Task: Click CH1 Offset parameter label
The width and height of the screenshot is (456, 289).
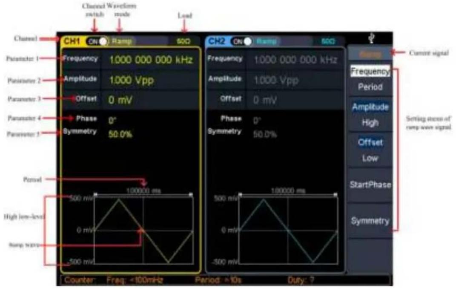Action: (86, 98)
